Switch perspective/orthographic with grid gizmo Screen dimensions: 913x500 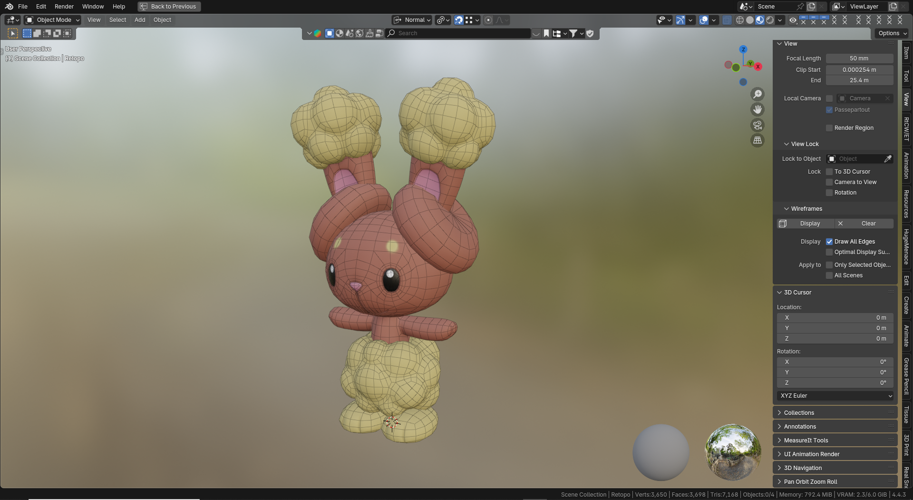tap(757, 140)
